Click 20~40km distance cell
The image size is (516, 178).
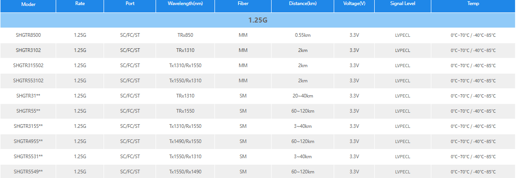pyautogui.click(x=303, y=96)
